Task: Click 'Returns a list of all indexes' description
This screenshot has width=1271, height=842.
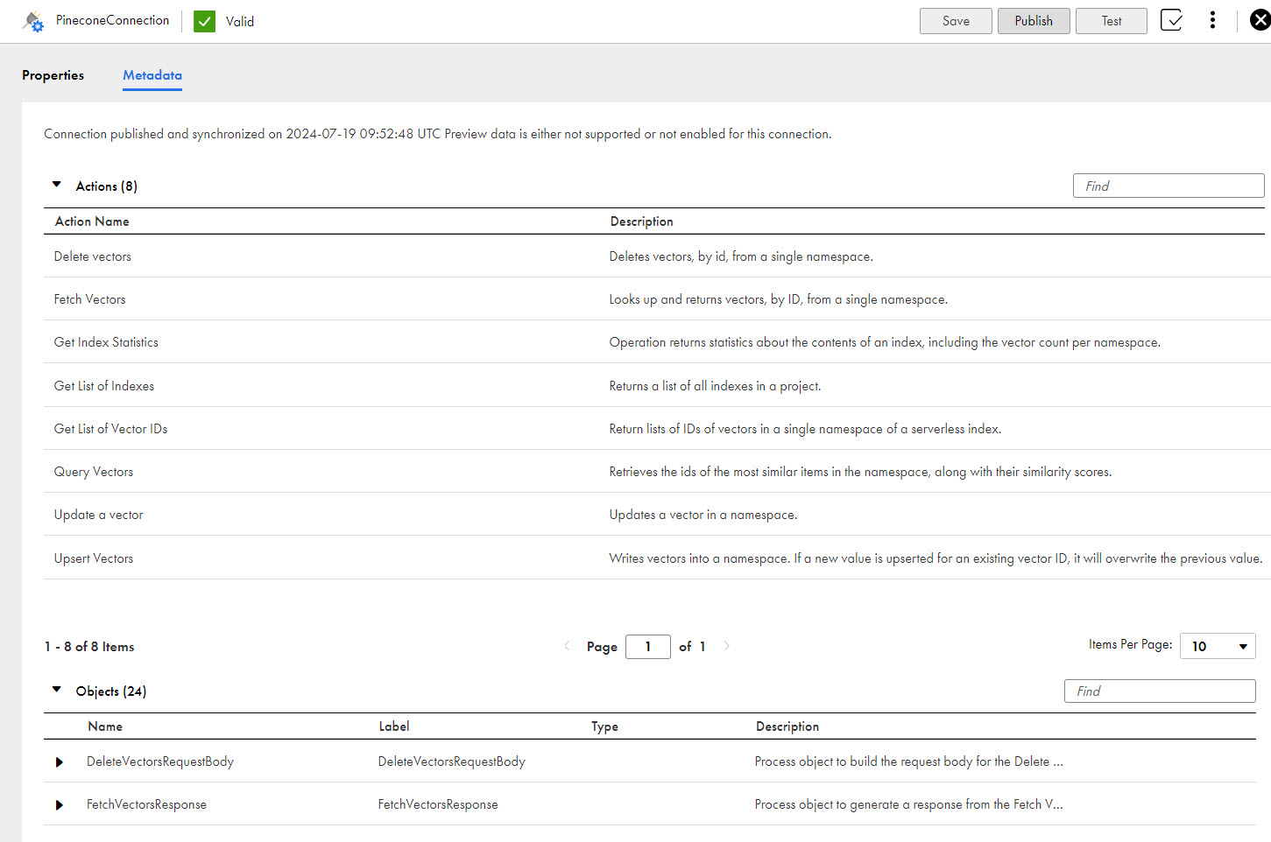Action: pos(715,386)
